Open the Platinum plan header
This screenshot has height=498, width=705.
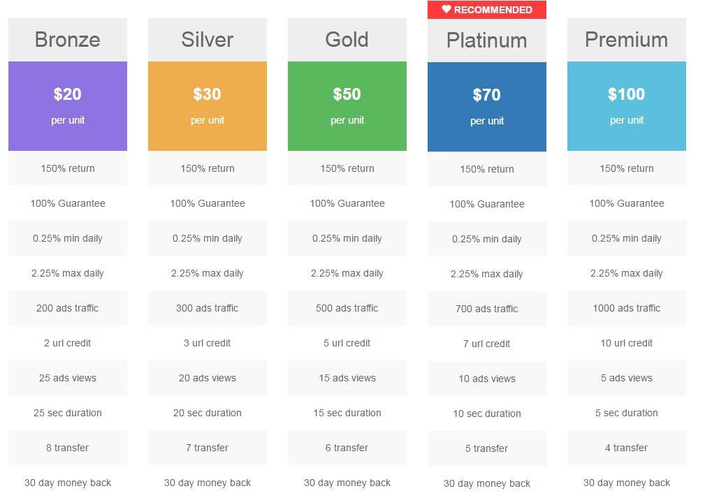(x=487, y=41)
